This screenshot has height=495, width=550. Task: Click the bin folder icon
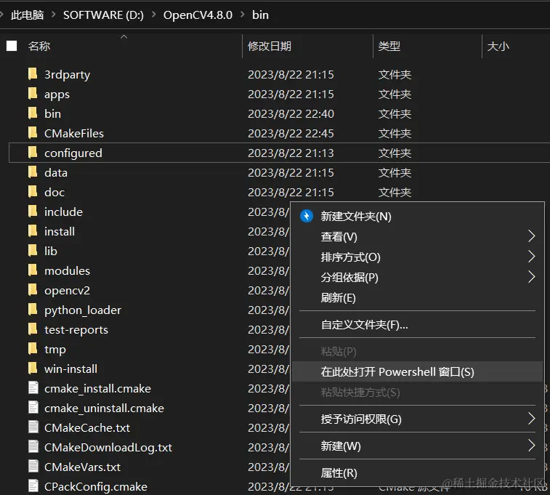point(33,113)
